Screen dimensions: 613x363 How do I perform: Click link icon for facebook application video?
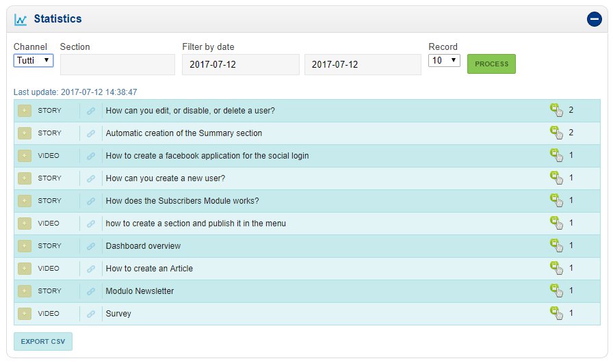click(x=91, y=156)
